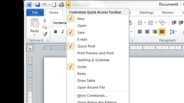Toggle Justify alignment

(x=162, y=32)
